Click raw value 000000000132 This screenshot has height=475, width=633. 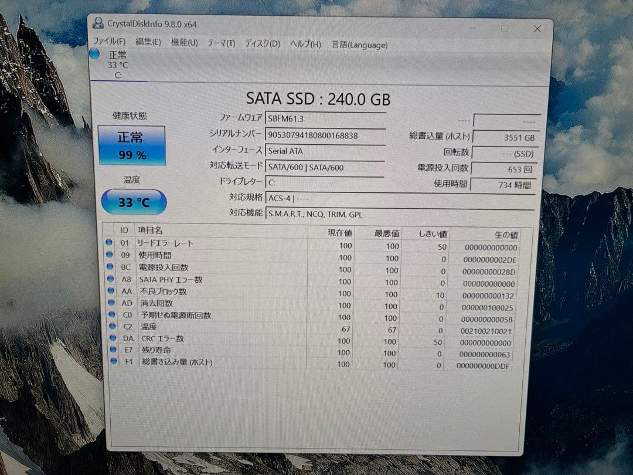pyautogui.click(x=488, y=296)
